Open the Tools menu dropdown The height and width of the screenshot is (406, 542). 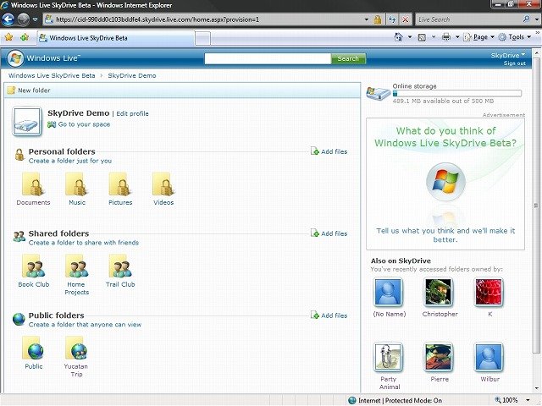click(x=515, y=37)
